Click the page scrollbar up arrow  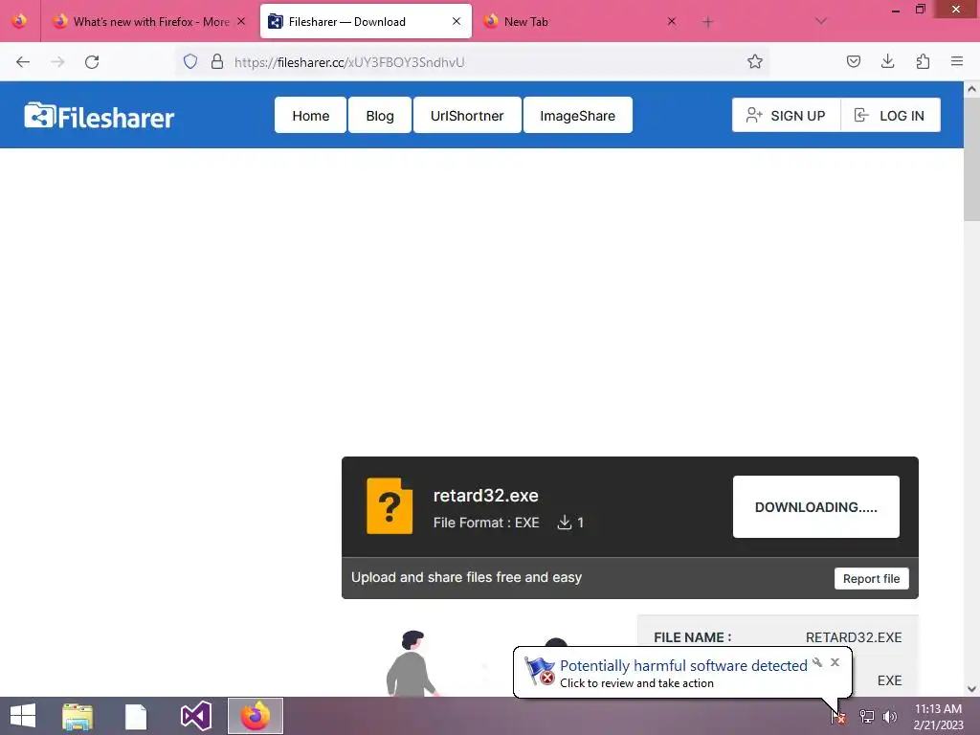coord(972,89)
